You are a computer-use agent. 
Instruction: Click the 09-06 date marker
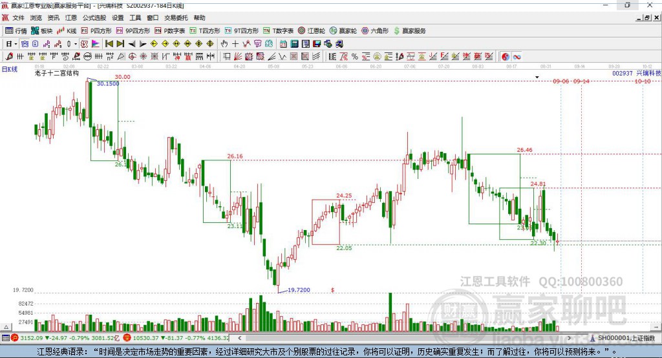point(561,81)
